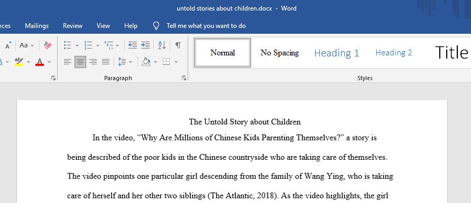Switch to the View tab
Screen dimensions: 471x203
103,26
